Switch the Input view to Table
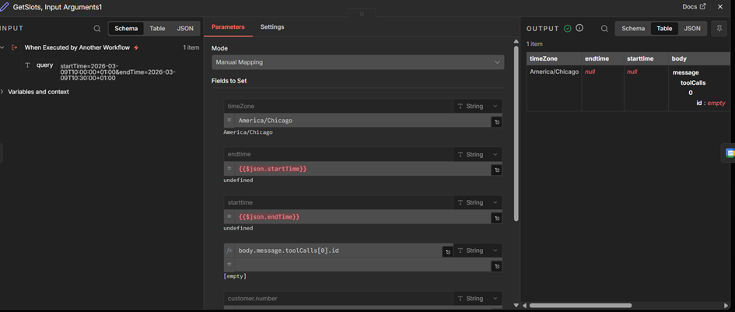Viewport: 735px width, 312px height. (x=157, y=29)
